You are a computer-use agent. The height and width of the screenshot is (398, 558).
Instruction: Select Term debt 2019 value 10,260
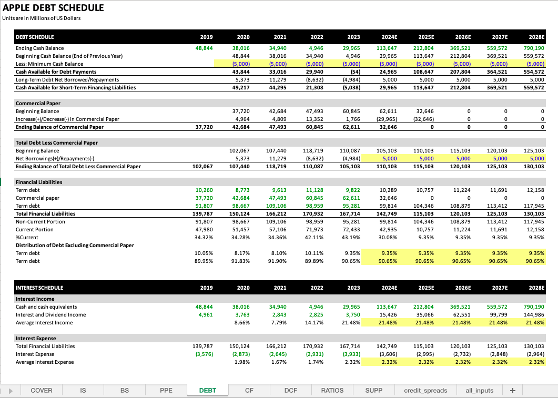tap(204, 190)
